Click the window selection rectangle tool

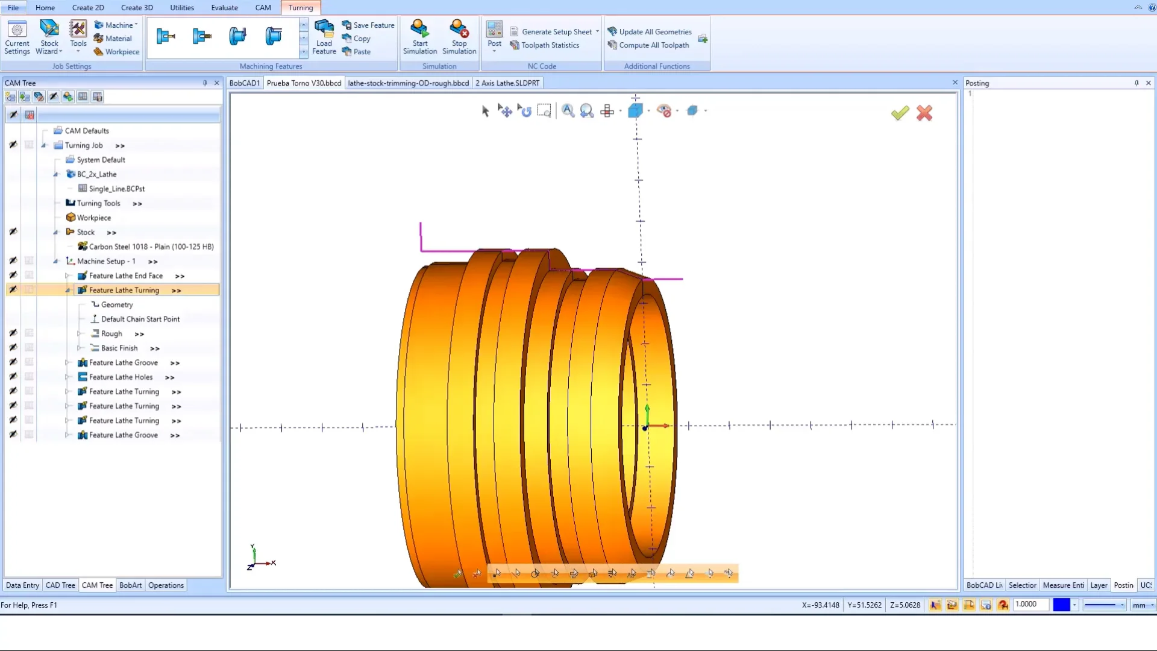[x=544, y=111]
